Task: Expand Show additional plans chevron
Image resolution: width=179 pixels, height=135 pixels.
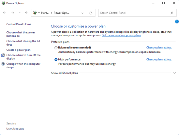Action: pyautogui.click(x=175, y=73)
